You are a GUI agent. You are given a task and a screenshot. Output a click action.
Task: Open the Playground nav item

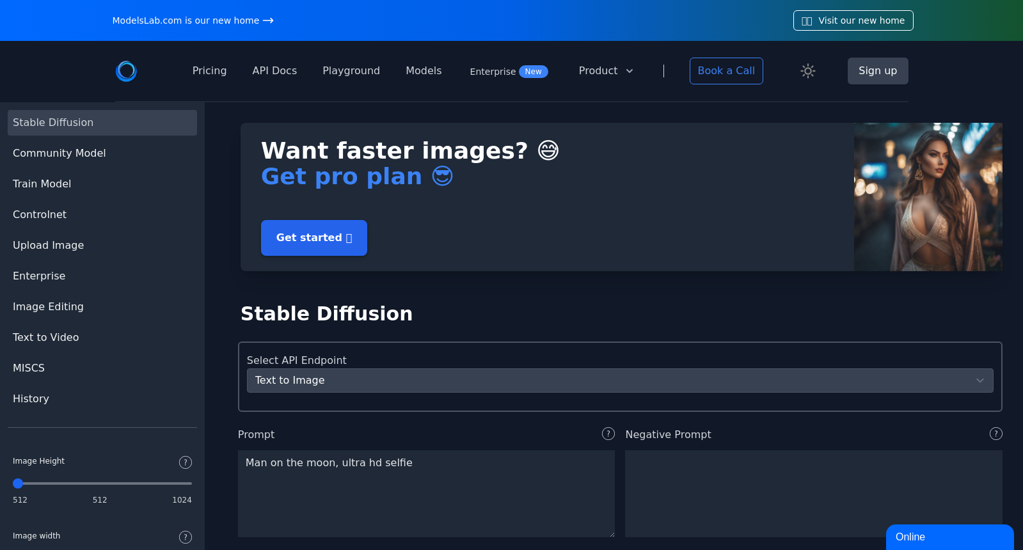(351, 71)
